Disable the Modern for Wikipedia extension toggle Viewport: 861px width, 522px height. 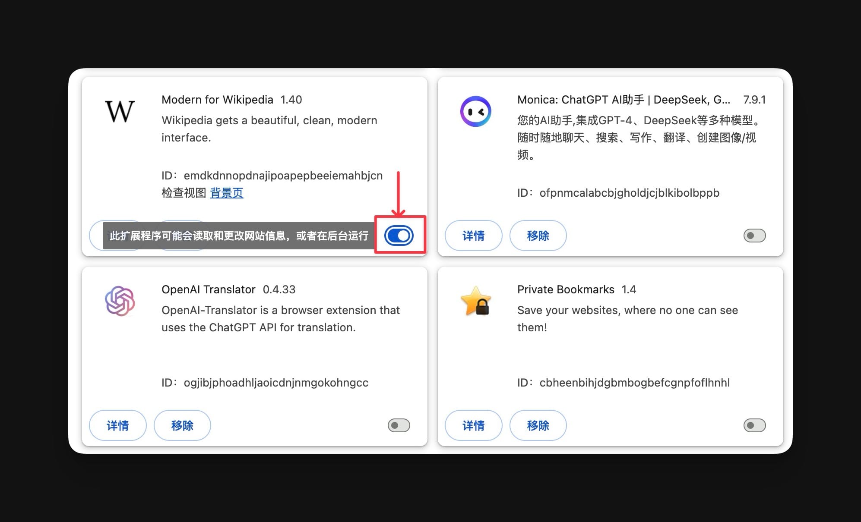click(x=399, y=236)
